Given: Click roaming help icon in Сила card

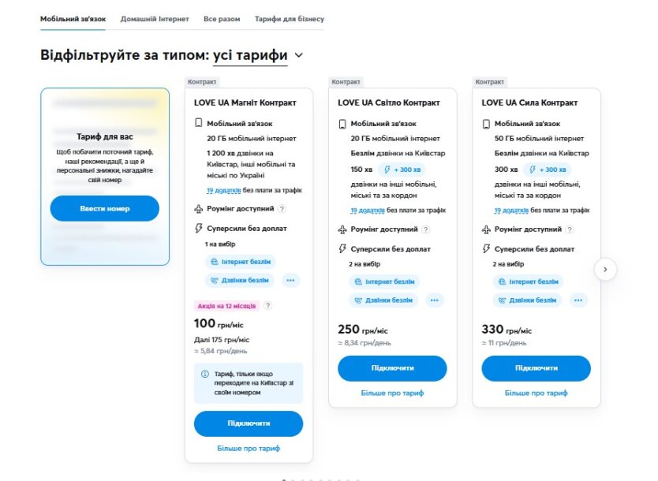Looking at the screenshot, I should tap(570, 229).
